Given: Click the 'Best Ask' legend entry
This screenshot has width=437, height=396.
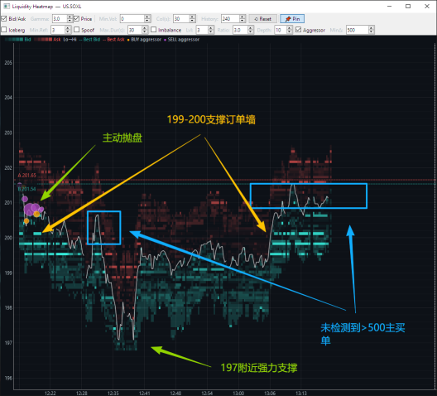Looking at the screenshot, I should [113, 39].
